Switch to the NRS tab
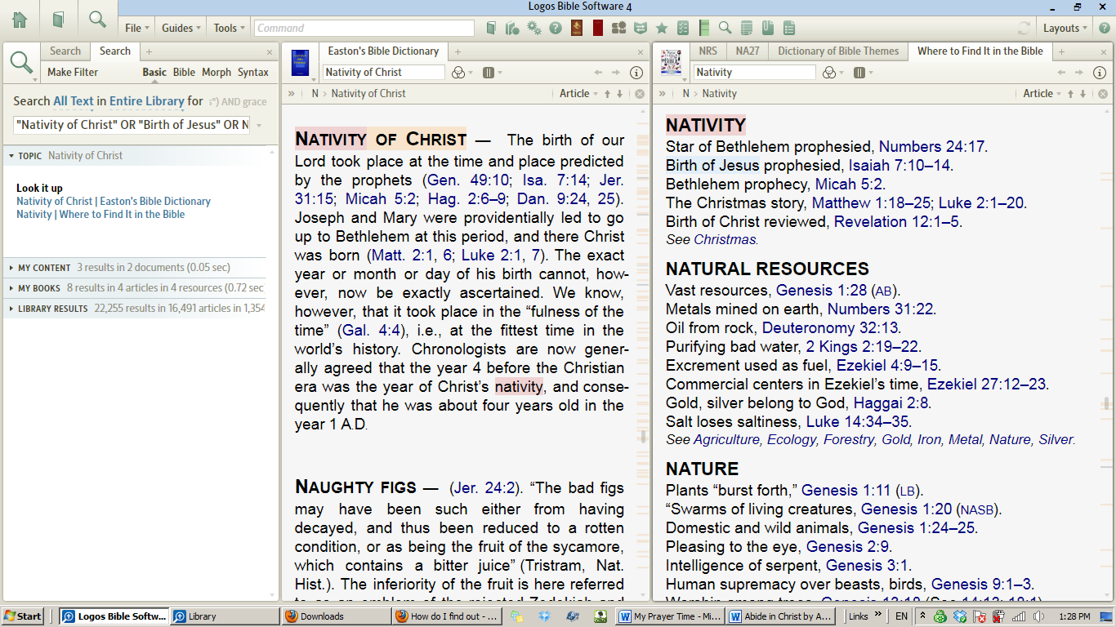The height and width of the screenshot is (627, 1116). [x=708, y=51]
